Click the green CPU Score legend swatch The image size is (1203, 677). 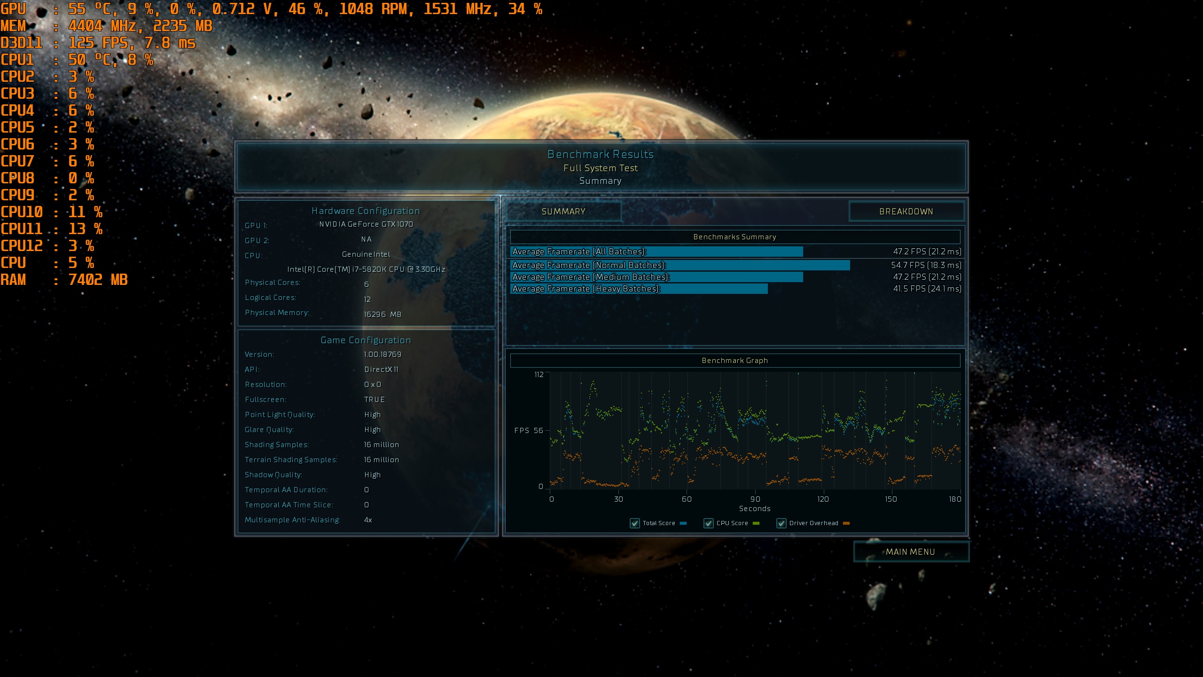(756, 523)
